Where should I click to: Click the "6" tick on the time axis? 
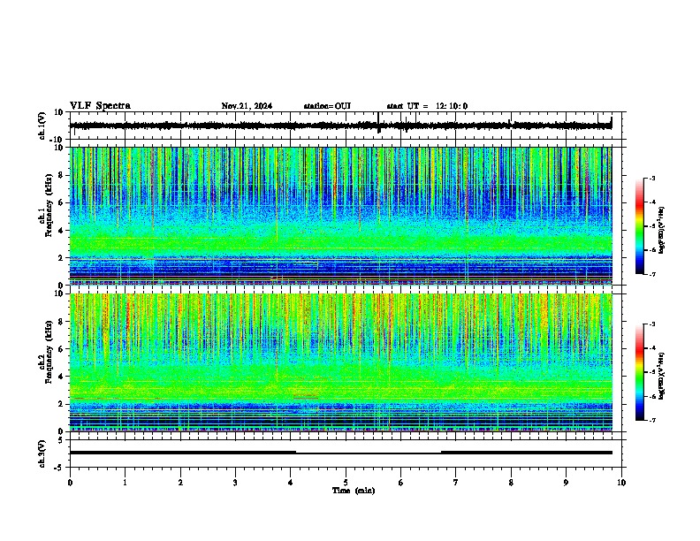(401, 483)
